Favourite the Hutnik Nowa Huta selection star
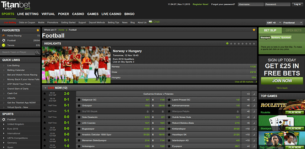 click(169, 117)
